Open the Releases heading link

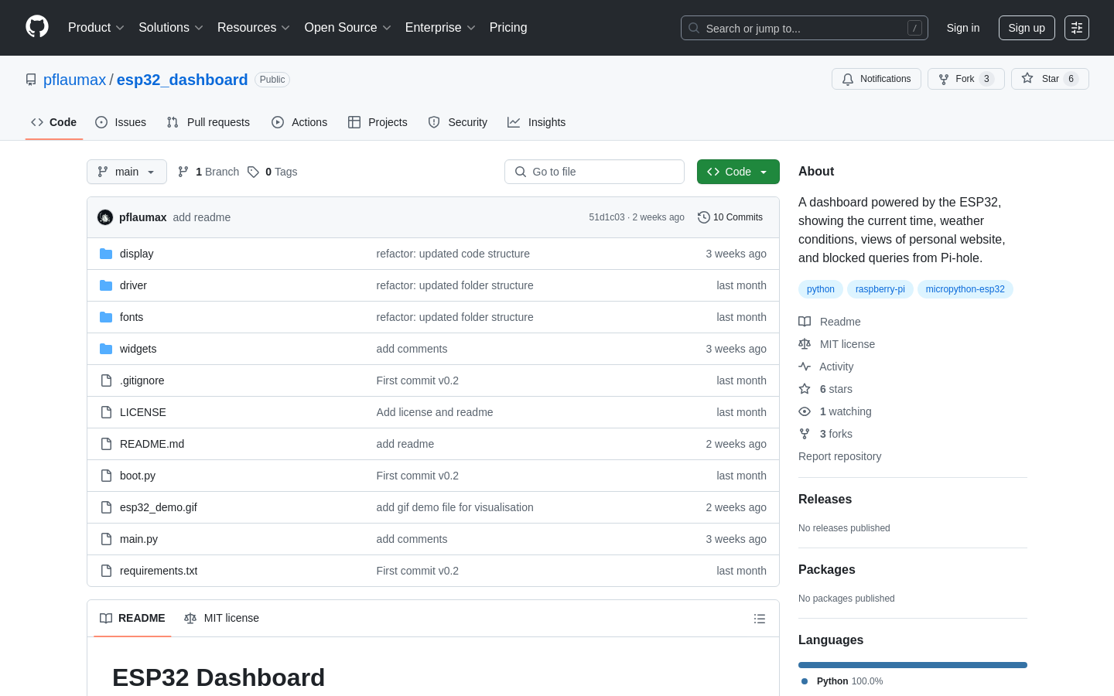point(825,500)
